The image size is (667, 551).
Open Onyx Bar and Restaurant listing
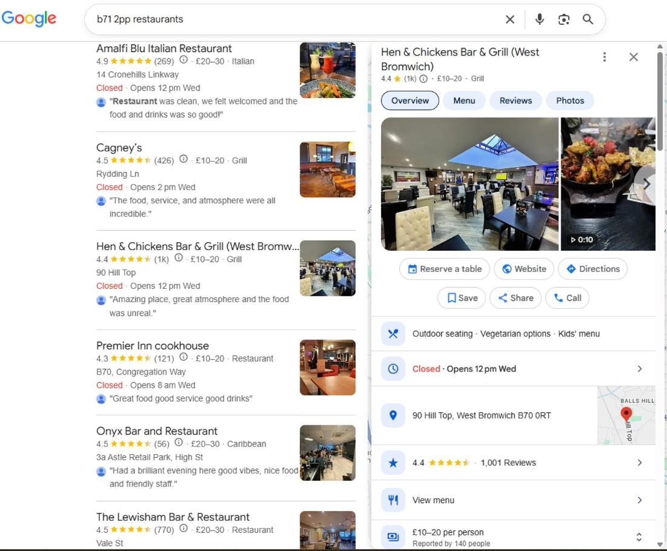(x=156, y=431)
